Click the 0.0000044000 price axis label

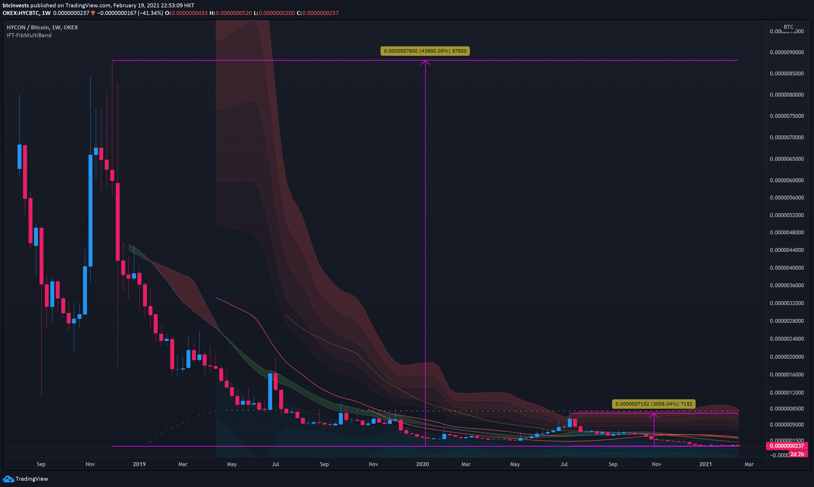pos(787,250)
